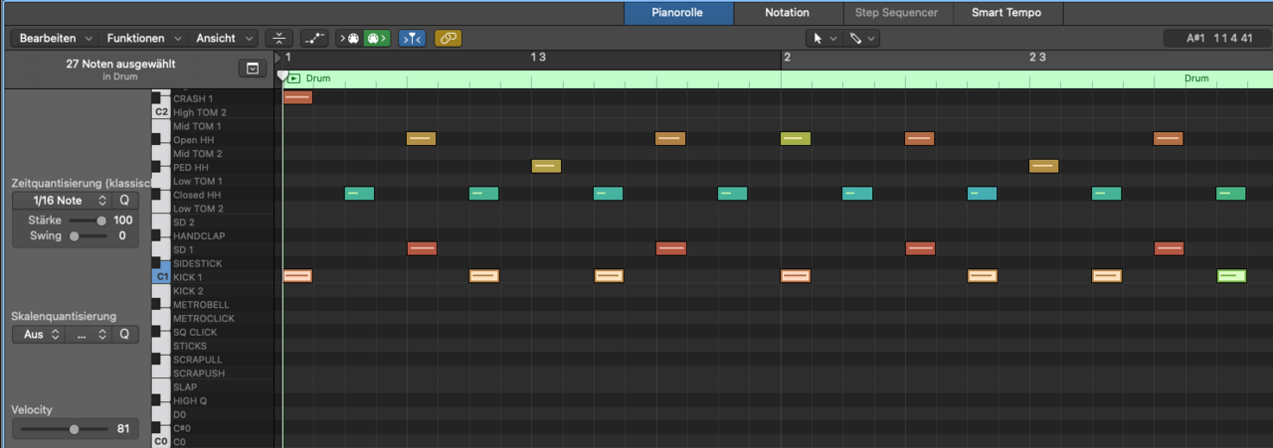This screenshot has height=448, width=1273.
Task: Enable MIDI In button
Action: click(x=349, y=39)
